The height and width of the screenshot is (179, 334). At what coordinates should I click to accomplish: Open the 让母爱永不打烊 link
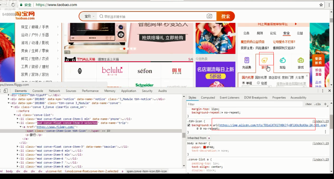[x=284, y=42]
